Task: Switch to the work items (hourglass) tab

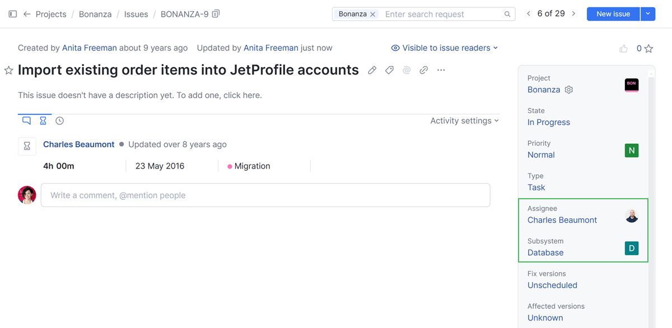Action: (43, 121)
